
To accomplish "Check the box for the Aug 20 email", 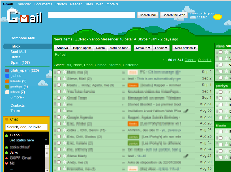I will pyautogui.click(x=59, y=162).
